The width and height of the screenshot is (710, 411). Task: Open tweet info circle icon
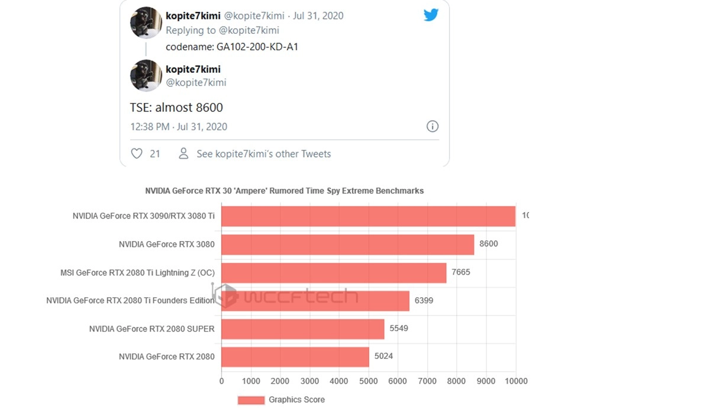click(433, 126)
